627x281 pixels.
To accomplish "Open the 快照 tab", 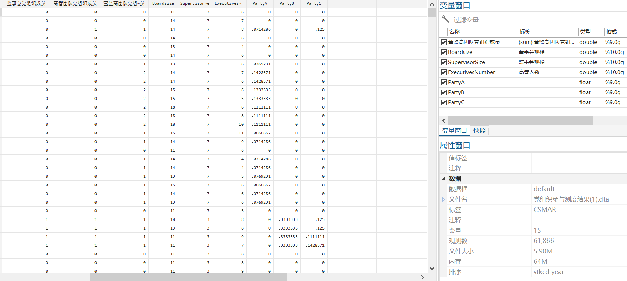I will point(480,131).
